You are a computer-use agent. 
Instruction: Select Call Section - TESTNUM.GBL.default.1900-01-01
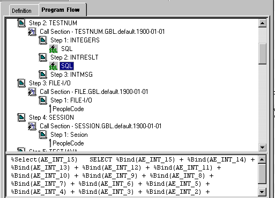click(102, 32)
